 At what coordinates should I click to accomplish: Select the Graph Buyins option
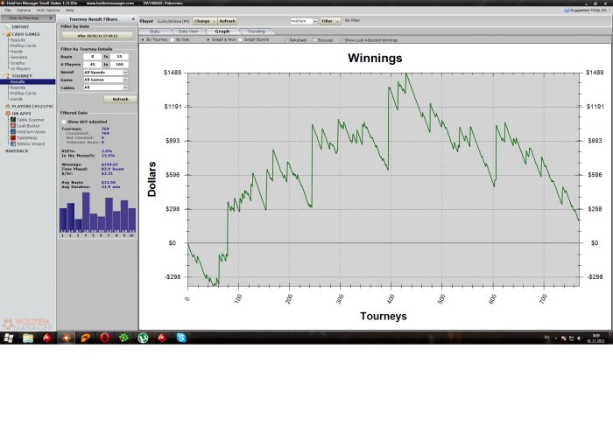pyautogui.click(x=241, y=40)
